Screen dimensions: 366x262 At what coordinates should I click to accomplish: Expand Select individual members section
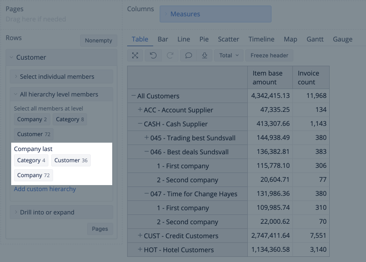[61, 76]
